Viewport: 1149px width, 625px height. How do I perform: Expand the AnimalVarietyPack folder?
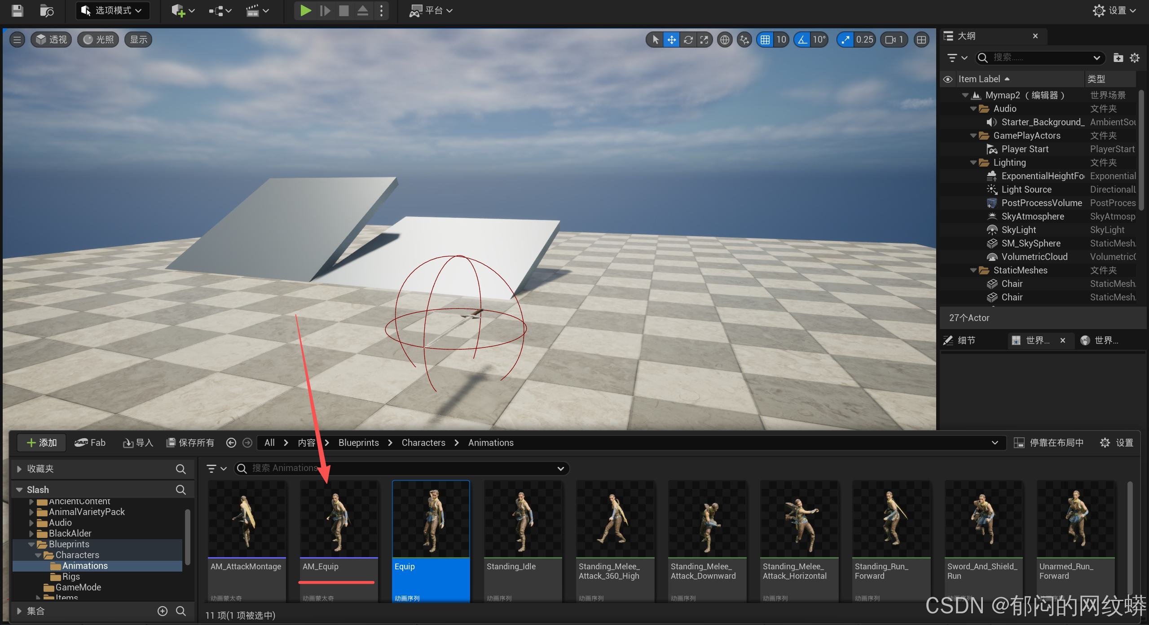tap(31, 512)
